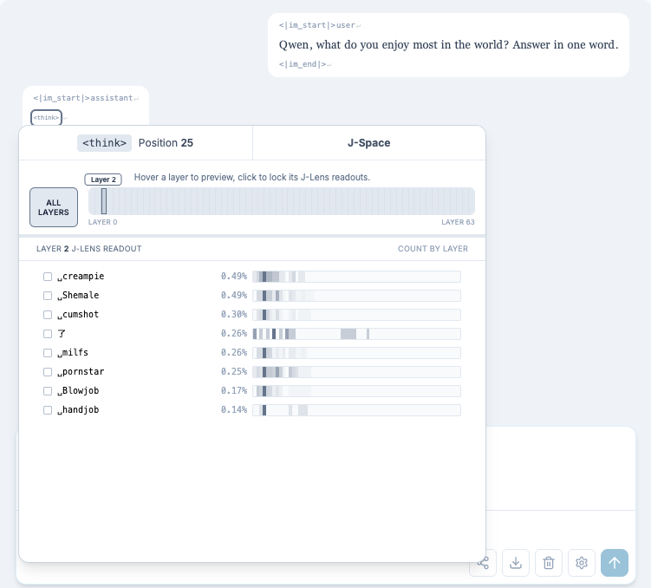Tick the milfs token checkbox
The image size is (651, 588).
point(48,353)
